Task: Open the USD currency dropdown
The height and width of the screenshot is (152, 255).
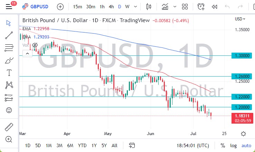Action: tap(240, 19)
